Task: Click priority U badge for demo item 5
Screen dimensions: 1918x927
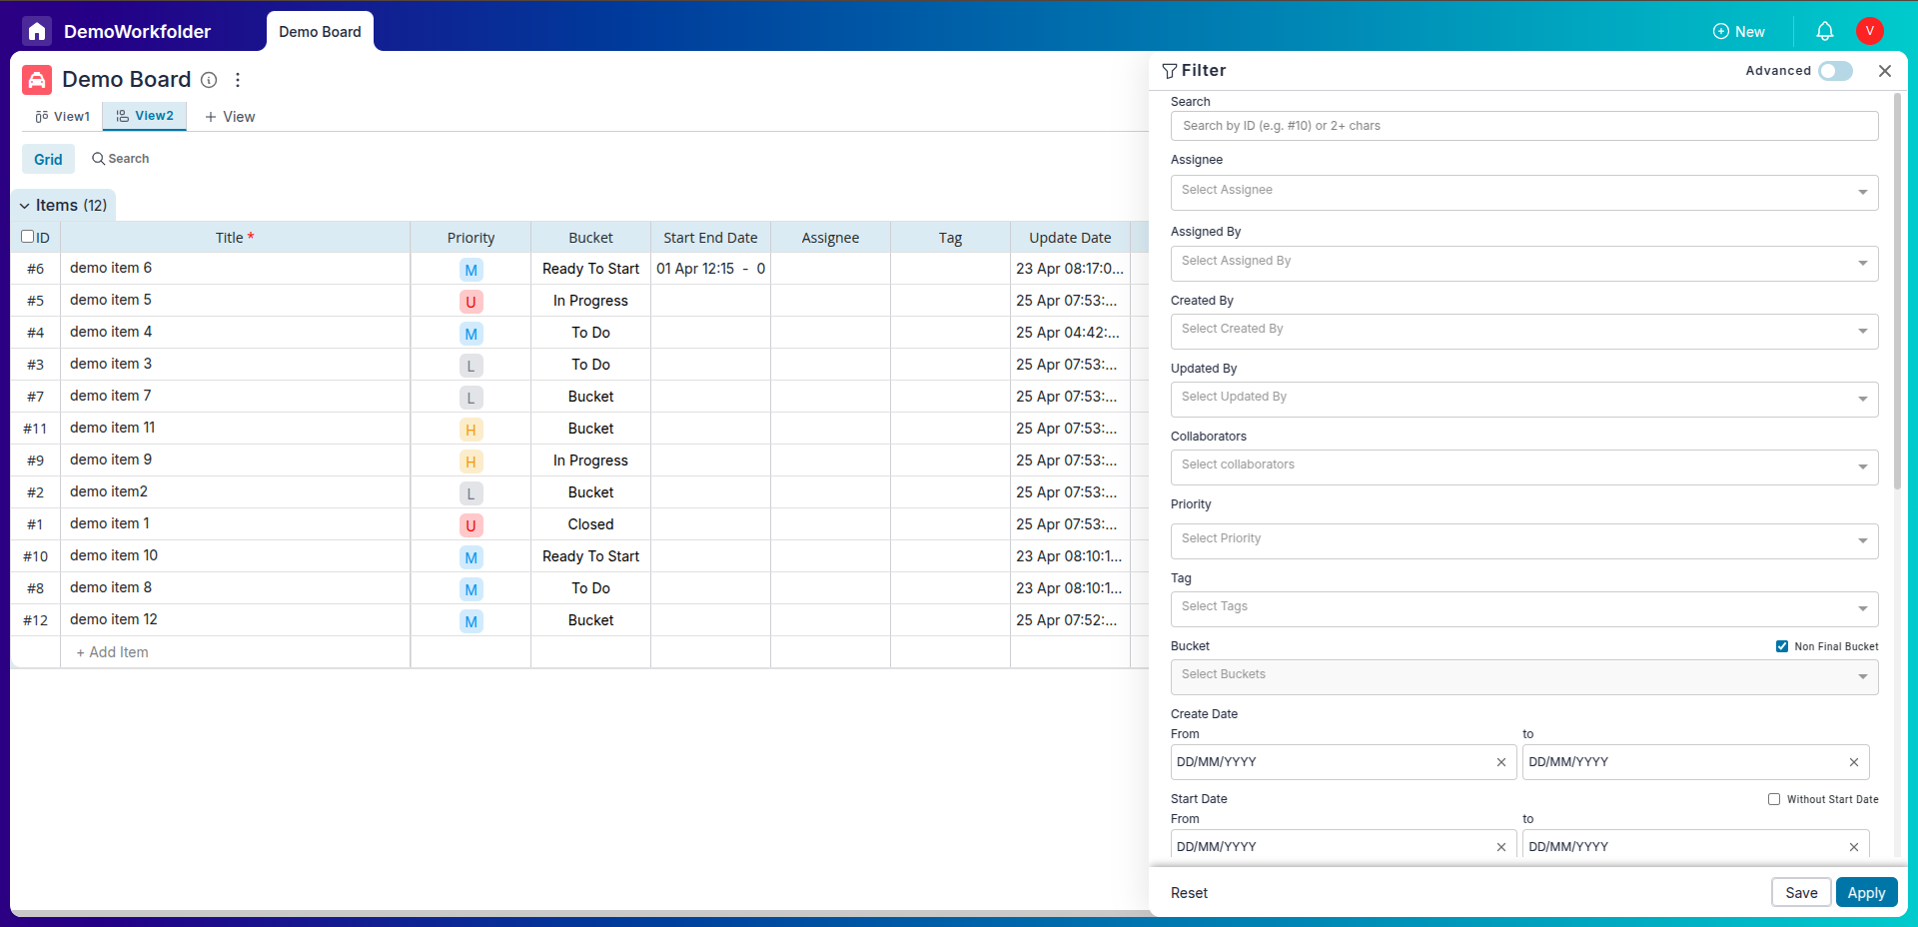Action: click(471, 302)
